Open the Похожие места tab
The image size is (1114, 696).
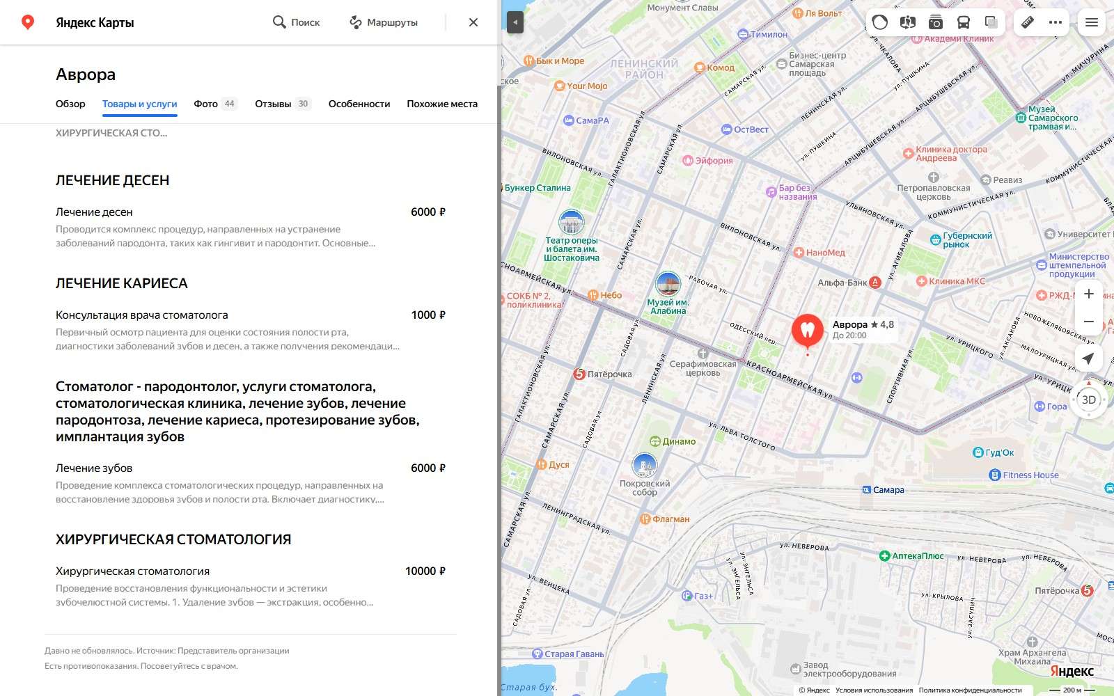click(442, 104)
